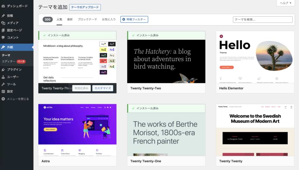The height and width of the screenshot is (170, 299).
Task: Click the Twenty Twenty-Two theme name
Action: coord(146,88)
